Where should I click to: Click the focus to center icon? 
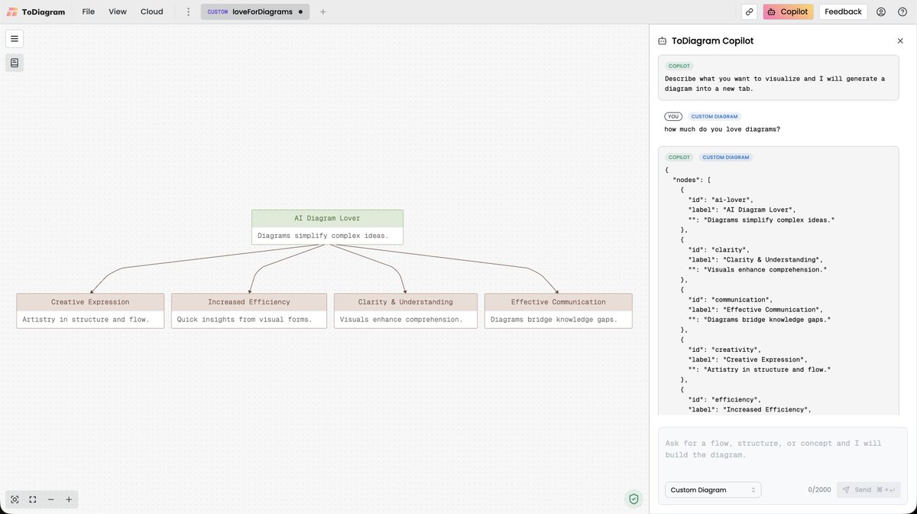pos(15,499)
